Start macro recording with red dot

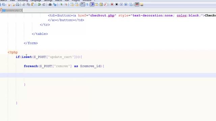[112, 4]
